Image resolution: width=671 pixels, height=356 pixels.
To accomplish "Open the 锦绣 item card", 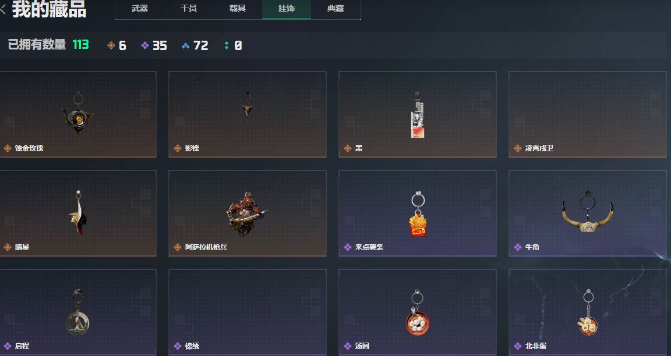I will 248,312.
